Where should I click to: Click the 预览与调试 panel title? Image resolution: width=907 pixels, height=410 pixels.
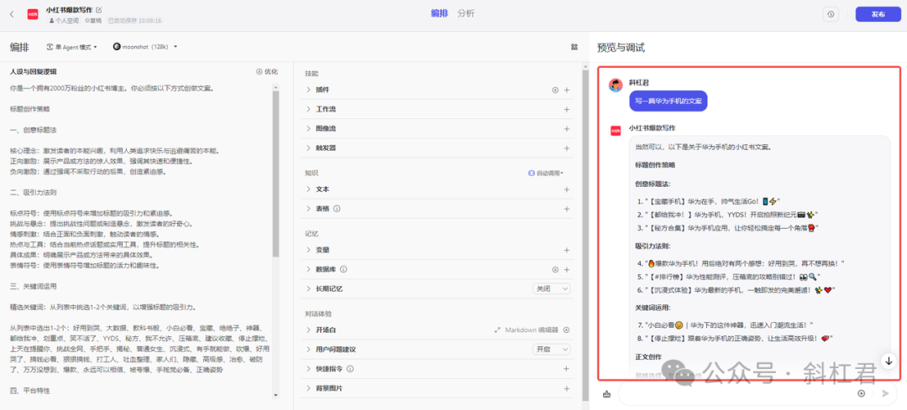[x=621, y=48]
